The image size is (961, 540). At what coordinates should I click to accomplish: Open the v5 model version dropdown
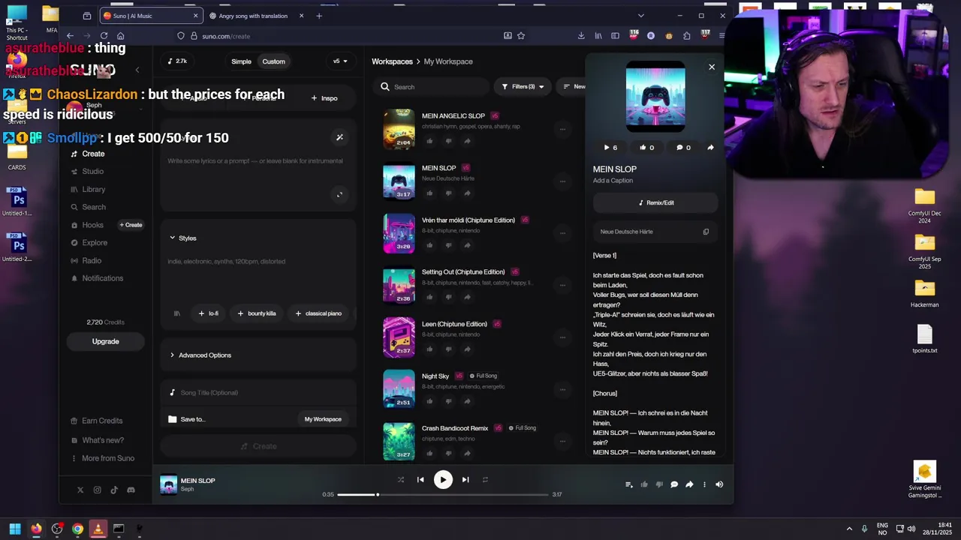340,61
